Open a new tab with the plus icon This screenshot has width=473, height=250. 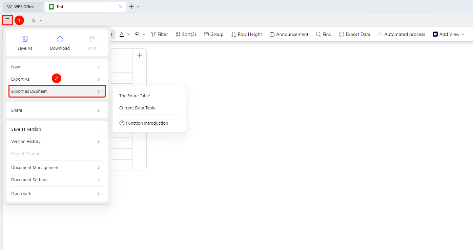click(x=131, y=6)
